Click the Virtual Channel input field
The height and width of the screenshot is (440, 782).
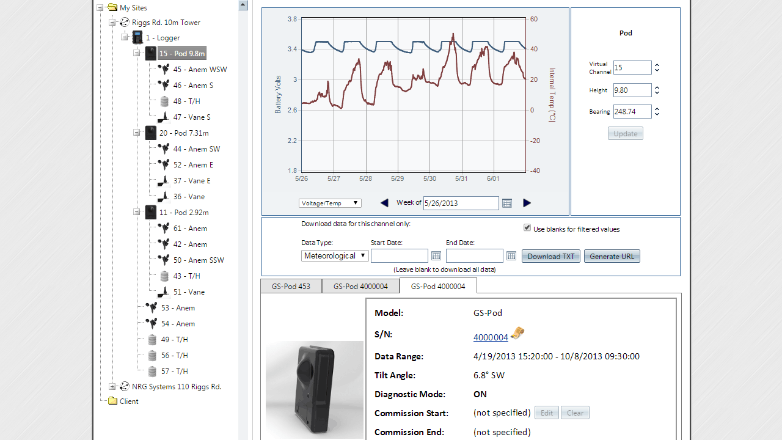632,68
